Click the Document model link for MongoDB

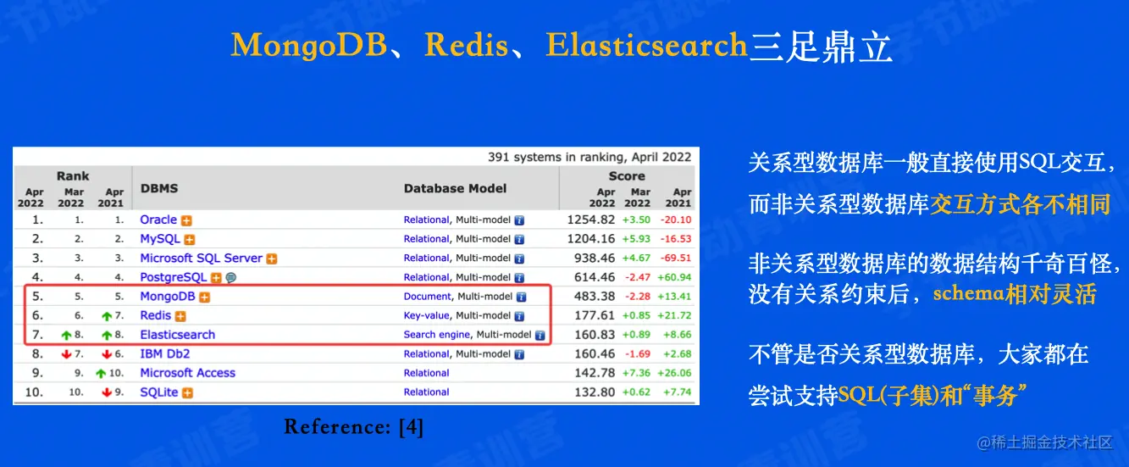428,297
